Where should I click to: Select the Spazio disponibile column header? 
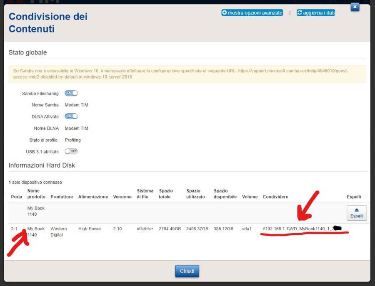(x=225, y=194)
